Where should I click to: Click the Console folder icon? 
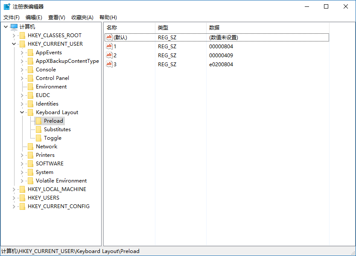tap(30, 70)
